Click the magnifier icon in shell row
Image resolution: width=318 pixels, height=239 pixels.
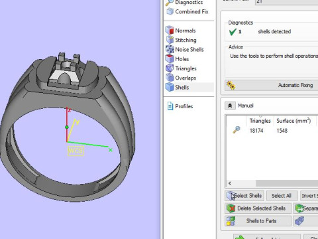tap(237, 129)
